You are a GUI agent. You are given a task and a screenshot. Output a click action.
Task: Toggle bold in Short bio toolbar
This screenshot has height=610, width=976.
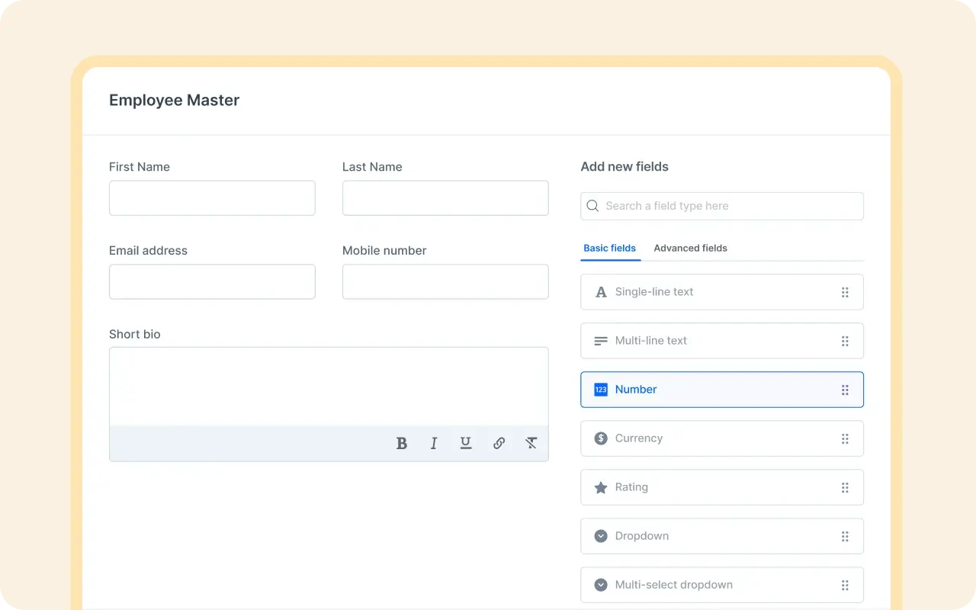[402, 443]
